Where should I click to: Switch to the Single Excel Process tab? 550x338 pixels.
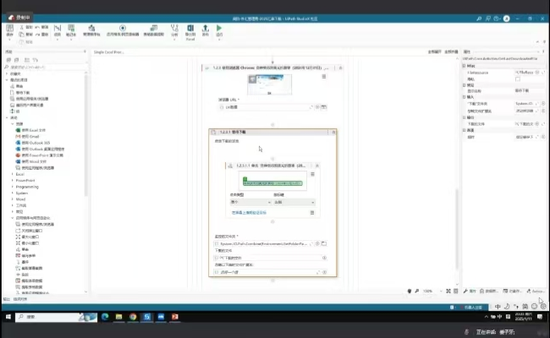(108, 52)
